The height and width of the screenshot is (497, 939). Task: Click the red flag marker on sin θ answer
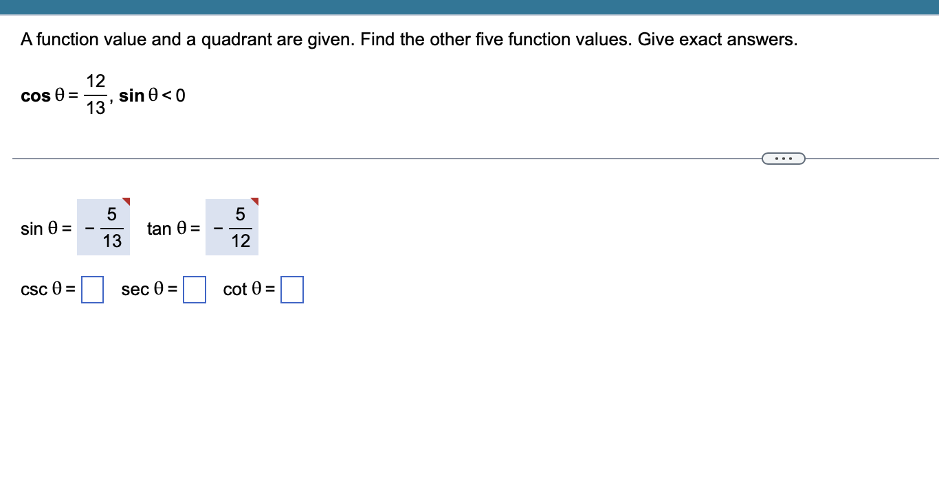(x=127, y=201)
